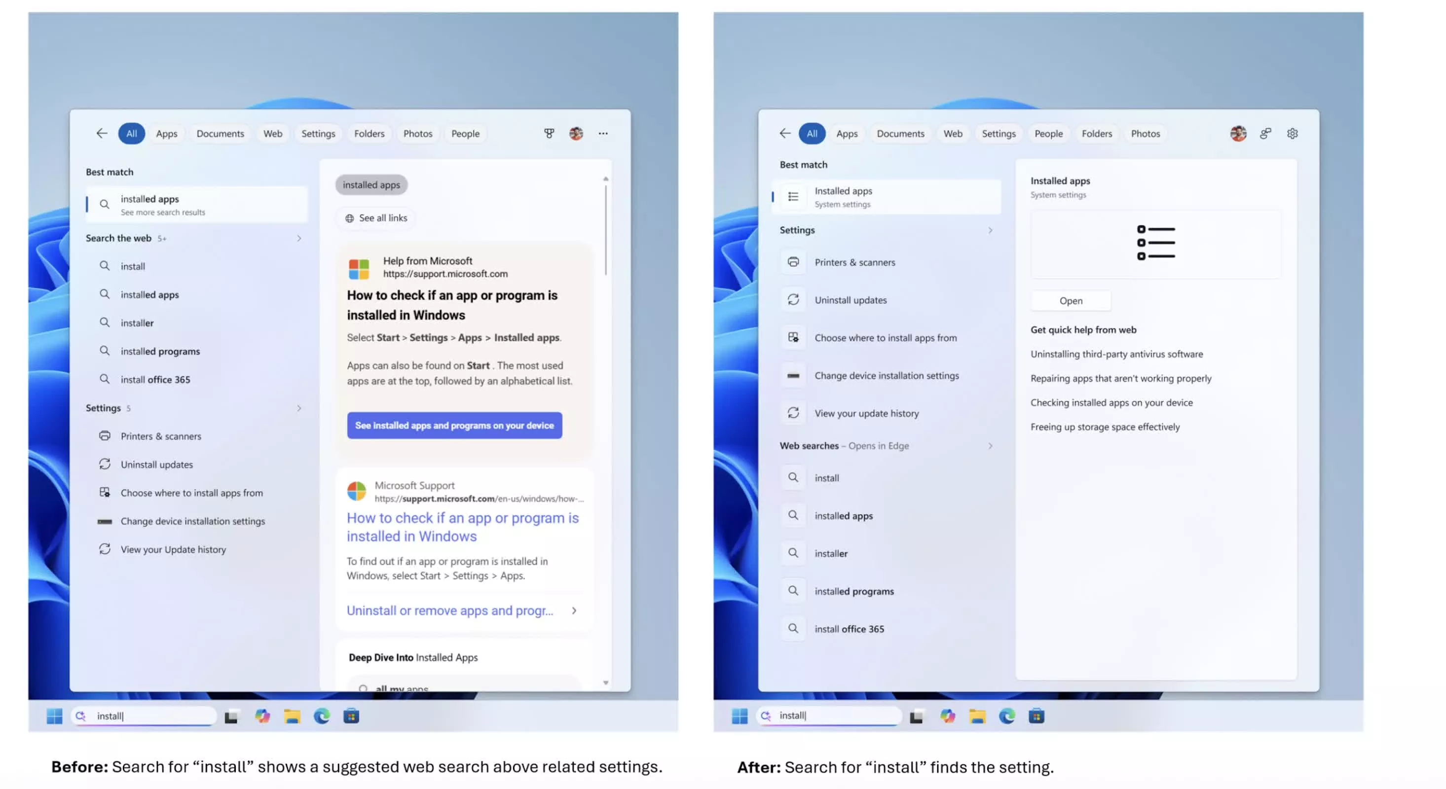Select installed apps best match in Before panel

click(196, 205)
